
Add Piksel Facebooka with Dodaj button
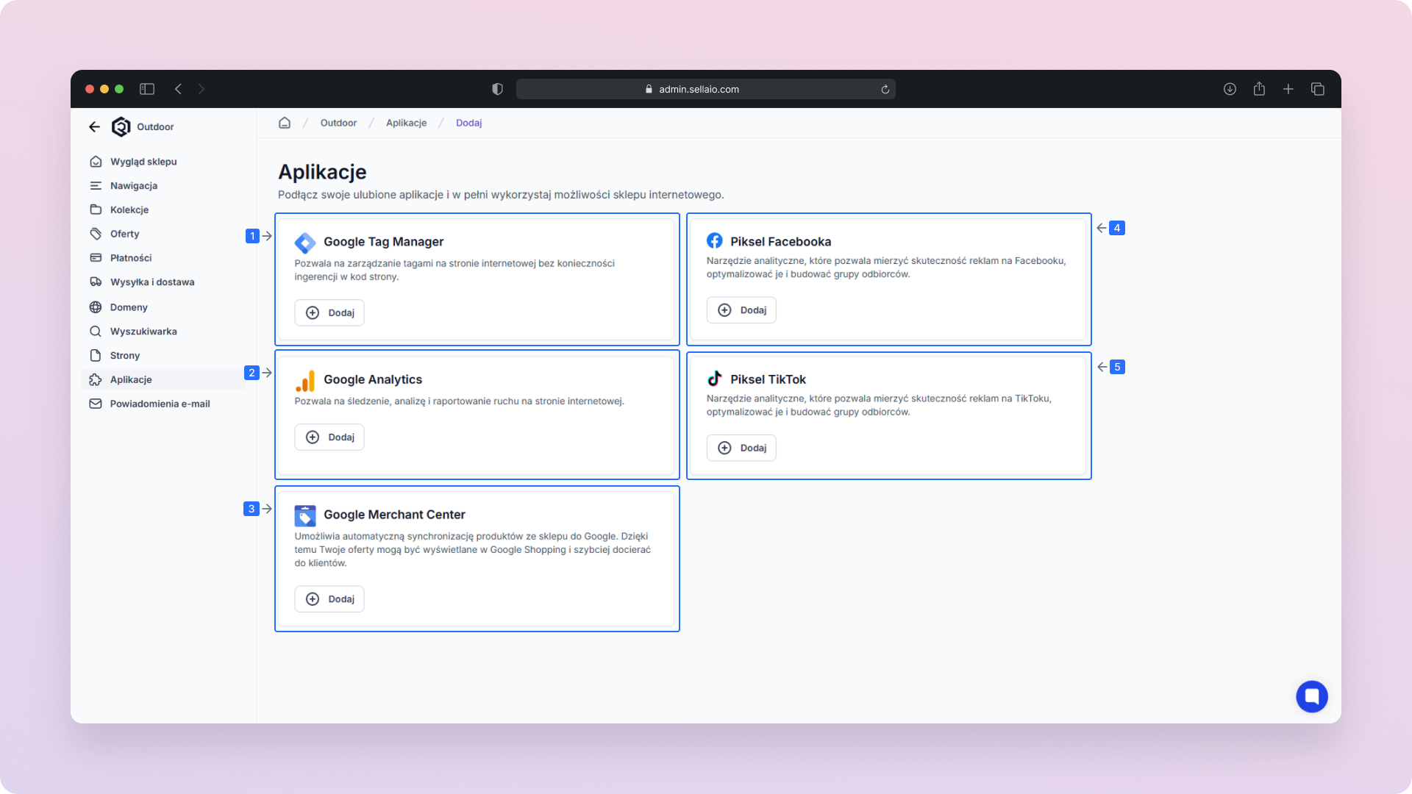point(741,310)
